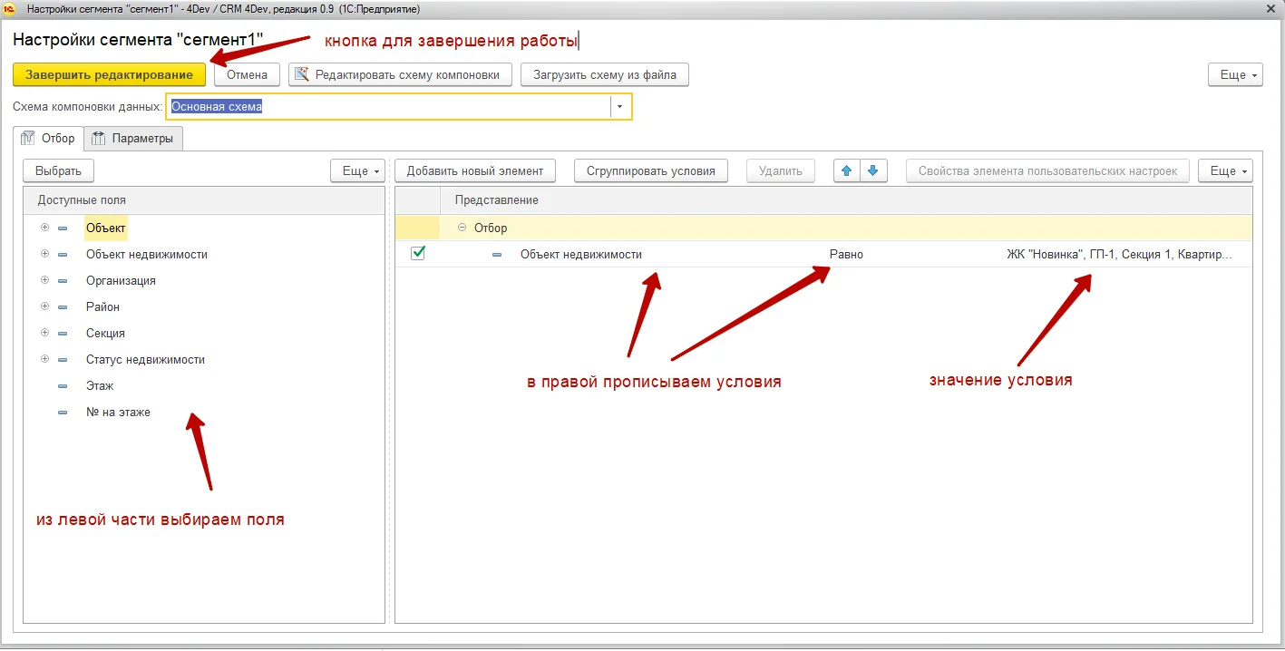Click Редактировать схему компоновки button
The width and height of the screenshot is (1285, 651).
(400, 75)
